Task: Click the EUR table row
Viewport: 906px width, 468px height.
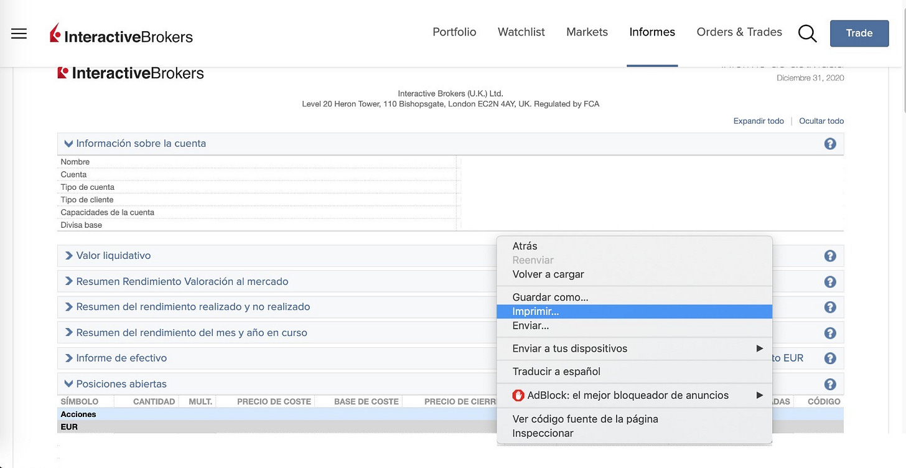Action: [278, 427]
